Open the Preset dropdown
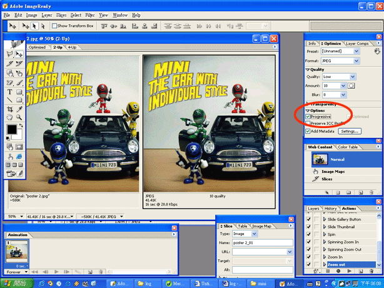 (x=356, y=51)
